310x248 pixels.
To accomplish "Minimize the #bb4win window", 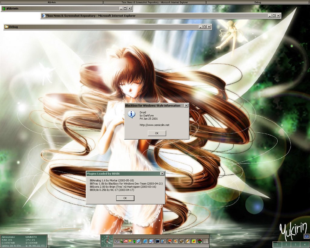I will pos(121,8).
